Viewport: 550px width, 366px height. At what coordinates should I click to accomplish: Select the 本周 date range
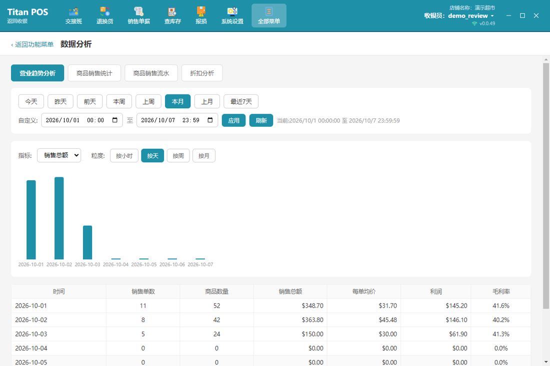pos(119,101)
